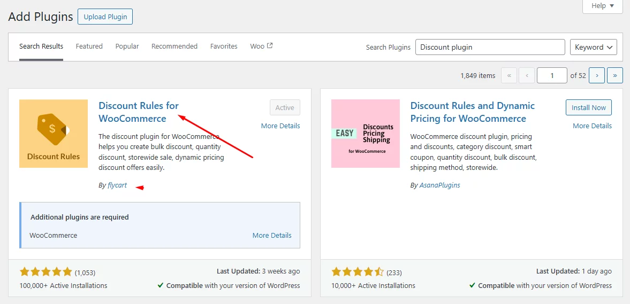Go to the next page of results
630x304 pixels.
tap(597, 75)
